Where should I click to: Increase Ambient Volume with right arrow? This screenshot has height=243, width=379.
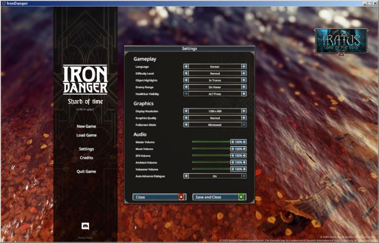tap(244, 162)
